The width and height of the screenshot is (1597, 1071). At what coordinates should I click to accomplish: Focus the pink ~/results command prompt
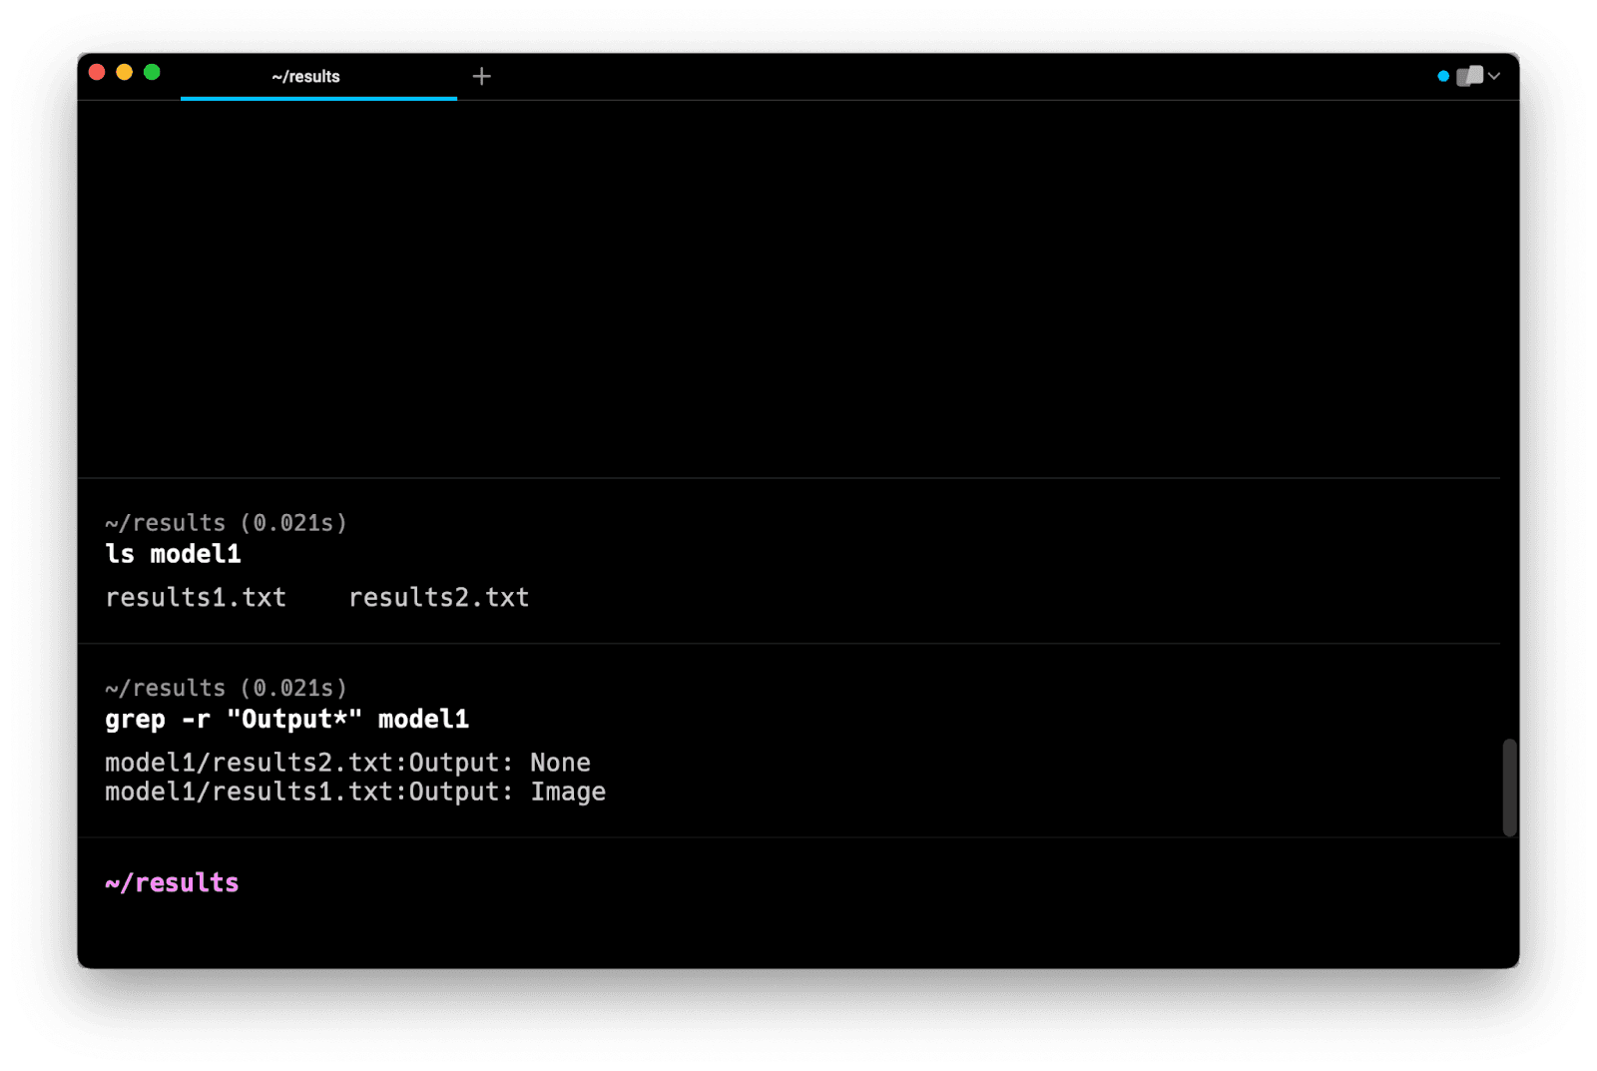tap(172, 883)
